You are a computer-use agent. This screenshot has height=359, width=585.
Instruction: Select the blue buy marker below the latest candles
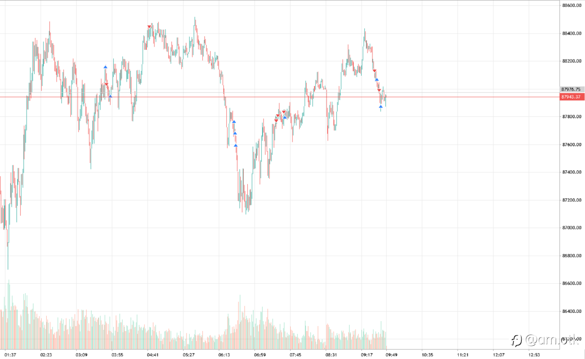click(x=381, y=106)
